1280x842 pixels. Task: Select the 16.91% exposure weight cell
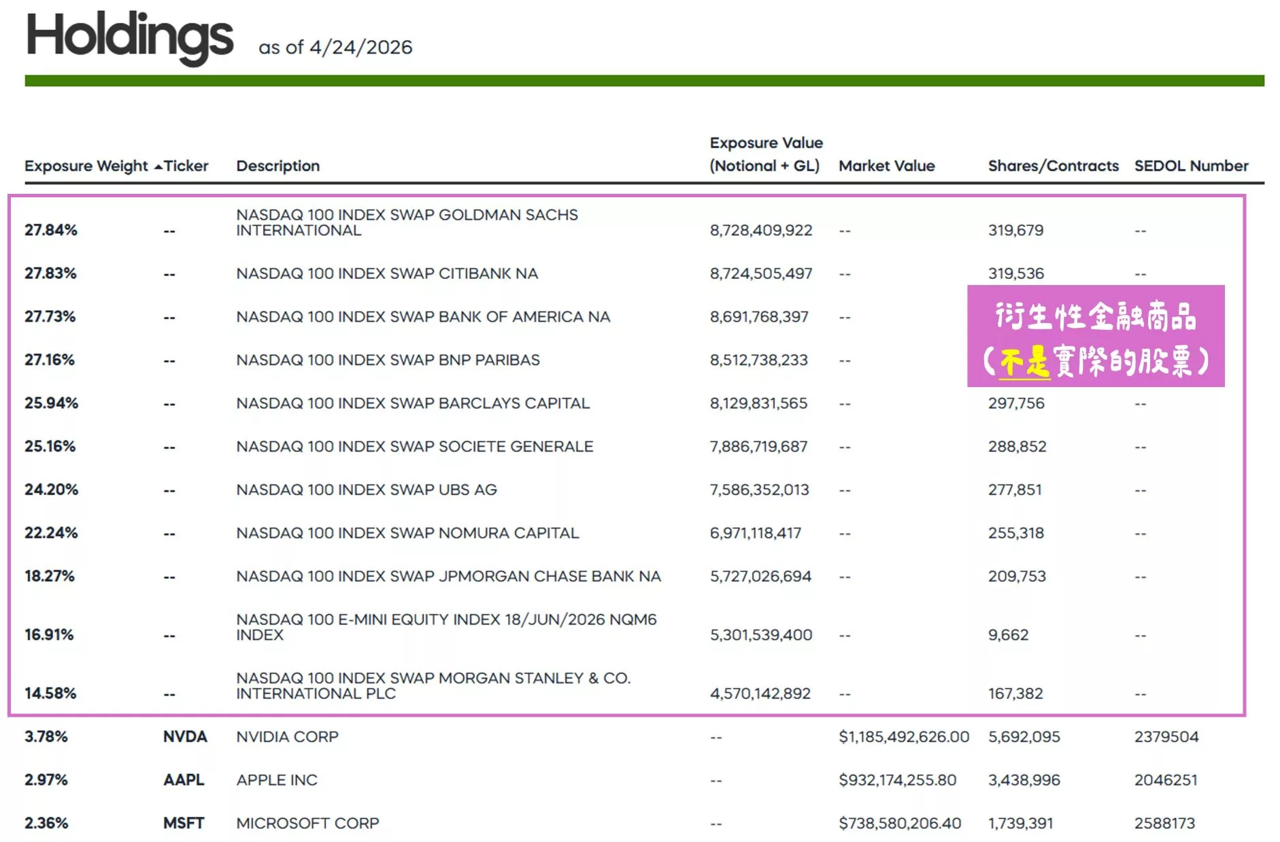pos(49,635)
